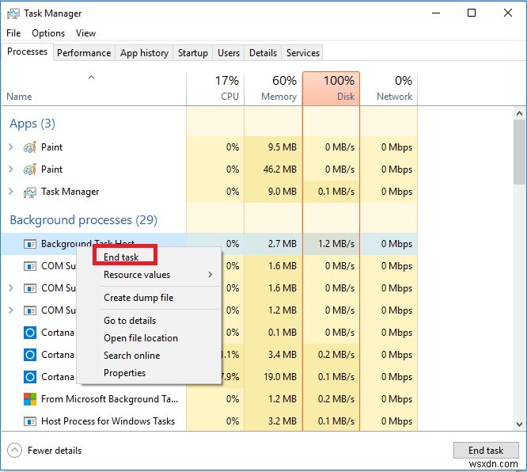The image size is (527, 472).
Task: Click the Background processes (29) group heading
Action: (83, 220)
